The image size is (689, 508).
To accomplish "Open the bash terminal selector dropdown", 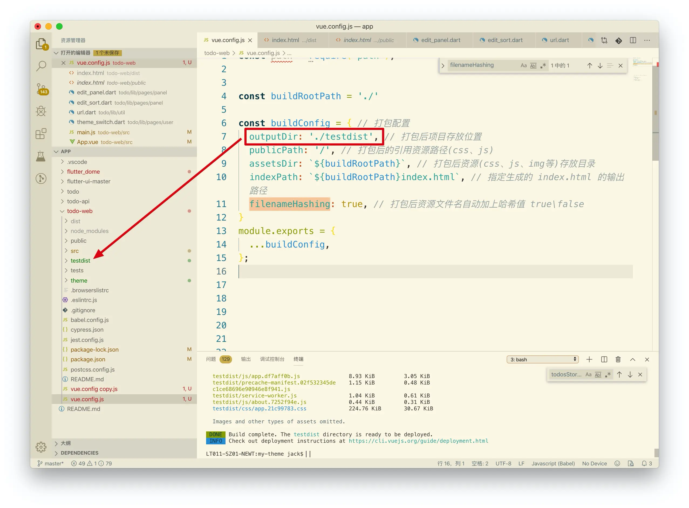I will point(543,359).
